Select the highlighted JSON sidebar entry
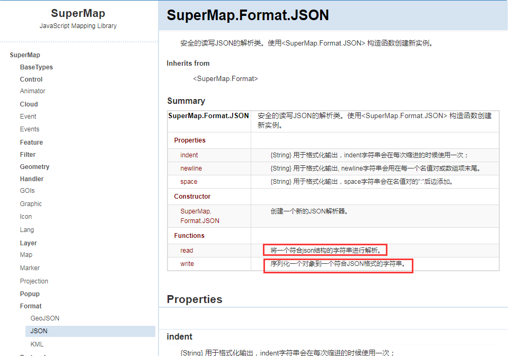The width and height of the screenshot is (521, 356). [x=91, y=331]
